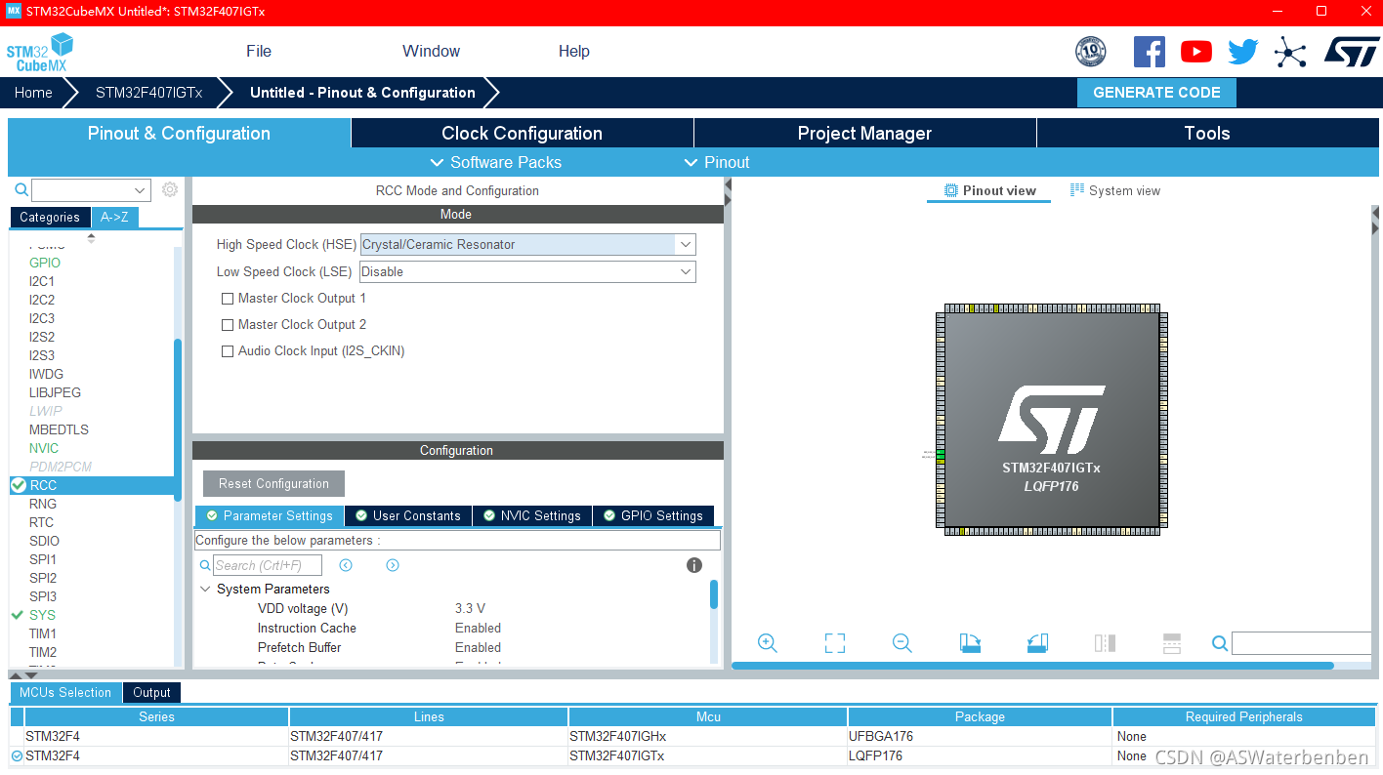Open the Twitter icon link
The width and height of the screenshot is (1383, 775).
coord(1242,52)
